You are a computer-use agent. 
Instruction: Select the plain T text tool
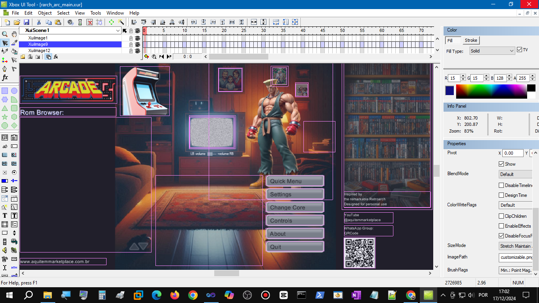pyautogui.click(x=5, y=215)
